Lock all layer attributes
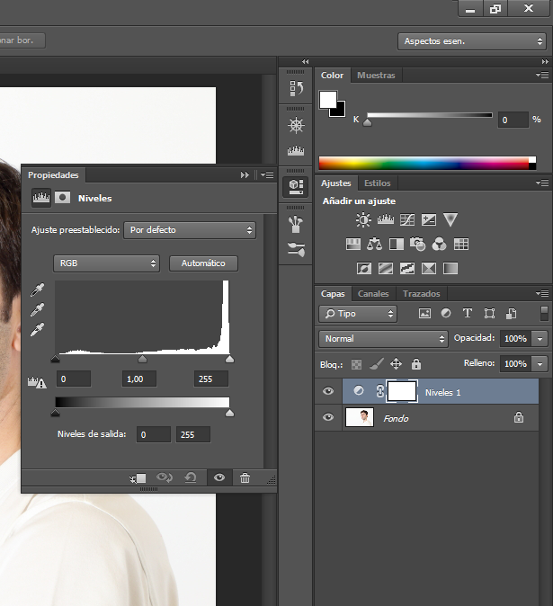 416,364
